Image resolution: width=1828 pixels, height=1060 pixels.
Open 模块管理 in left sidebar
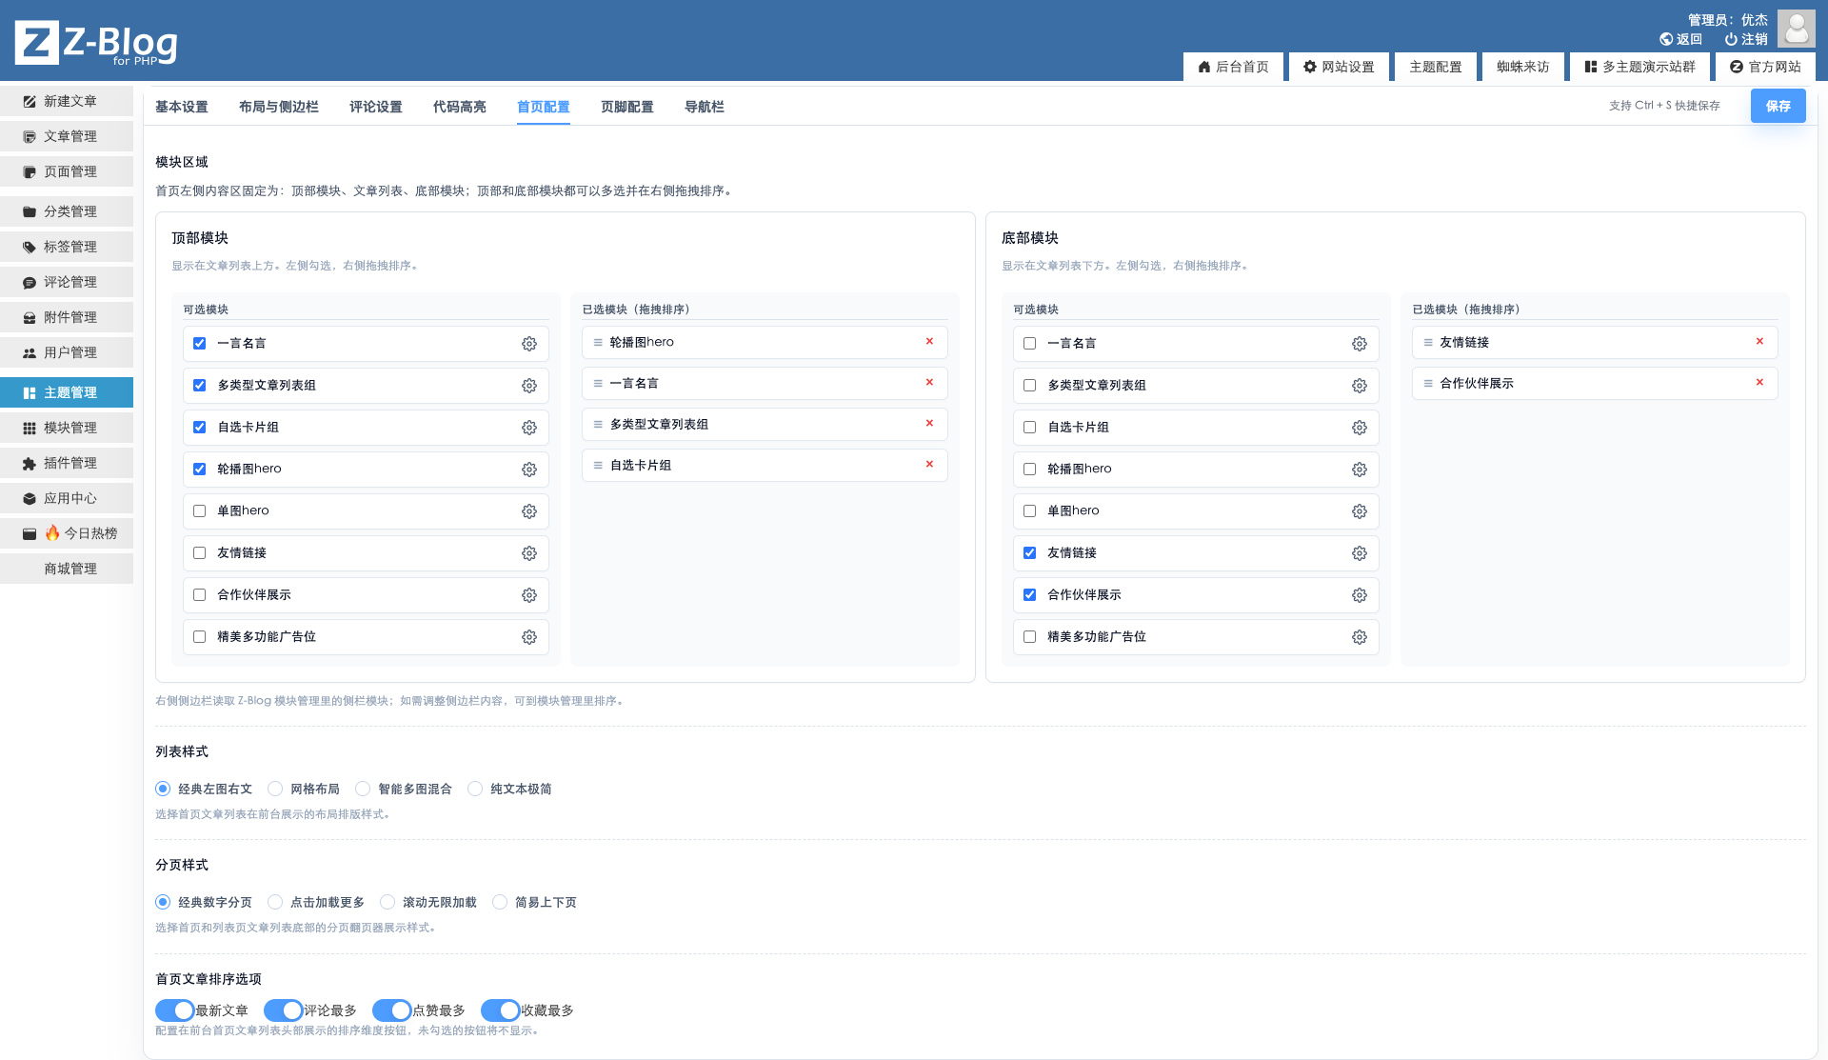pyautogui.click(x=67, y=428)
